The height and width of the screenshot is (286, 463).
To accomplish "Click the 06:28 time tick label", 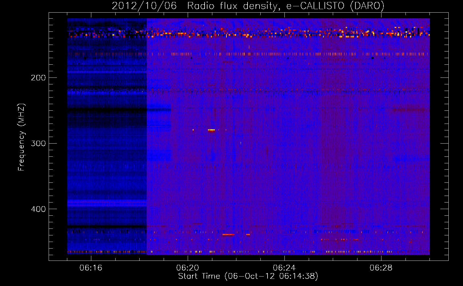I will (x=381, y=268).
